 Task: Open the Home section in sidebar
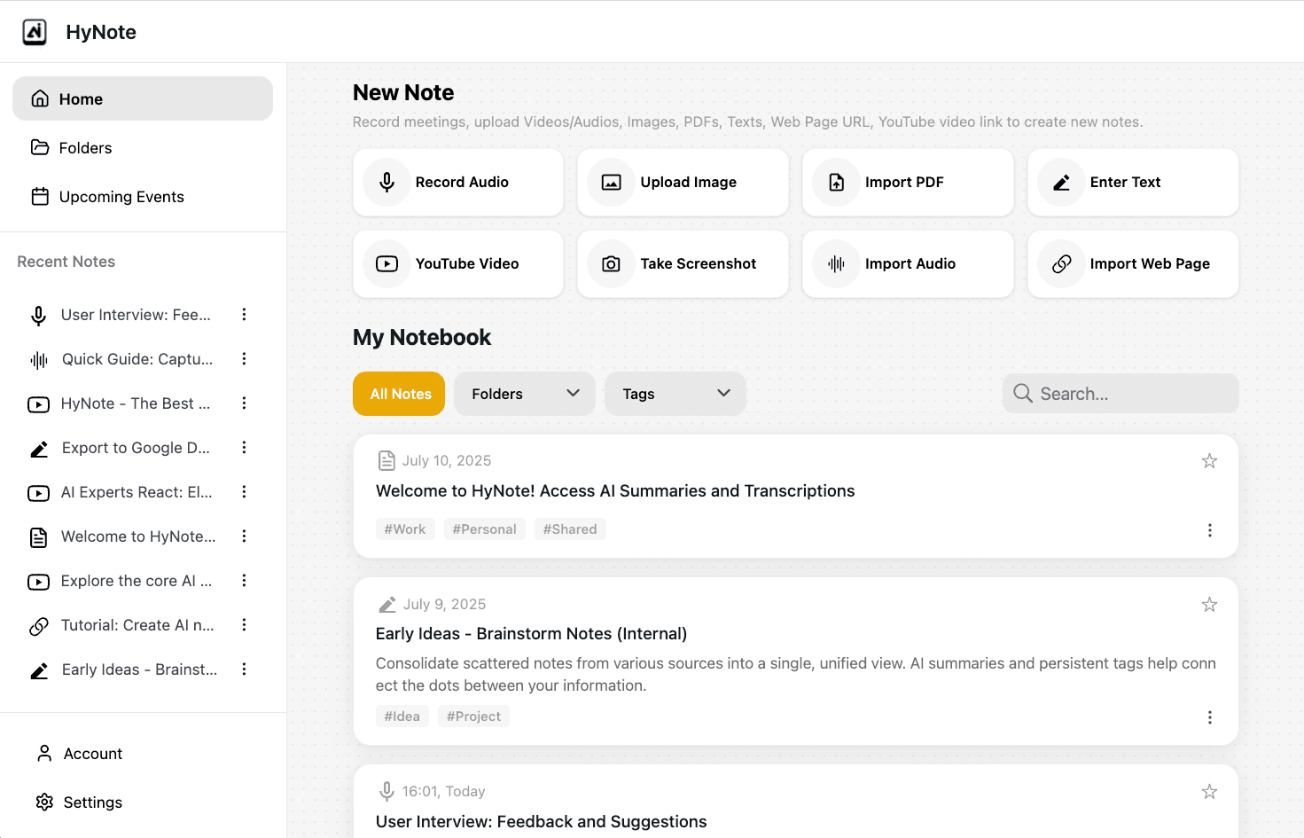143,98
